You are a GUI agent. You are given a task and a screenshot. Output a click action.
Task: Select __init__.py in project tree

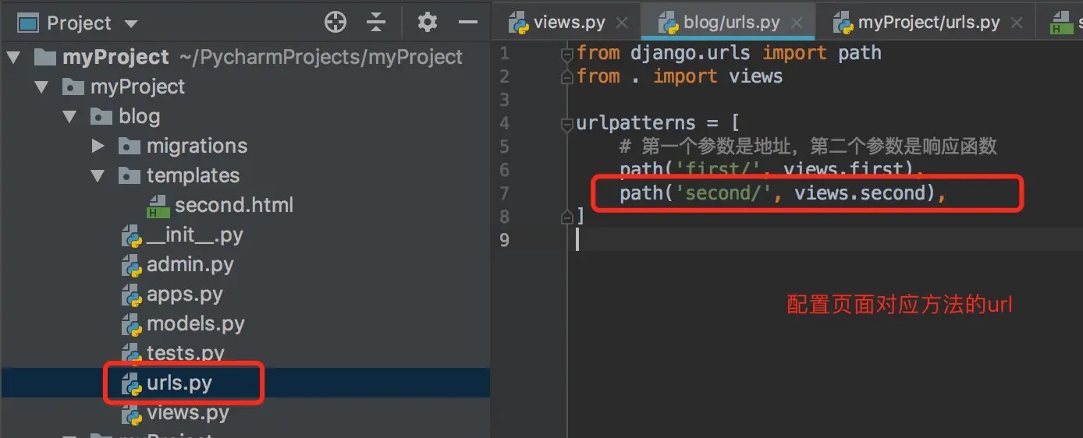[x=195, y=235]
